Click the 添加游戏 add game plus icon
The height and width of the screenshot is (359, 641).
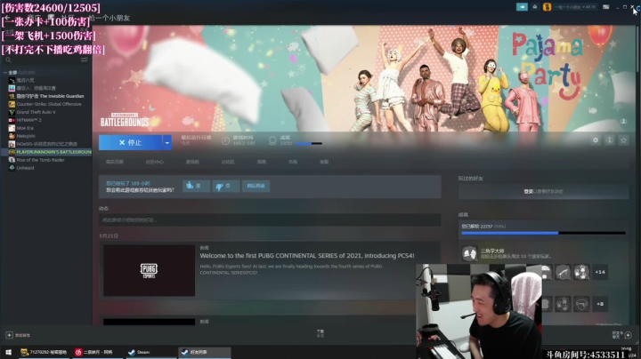tap(9, 335)
